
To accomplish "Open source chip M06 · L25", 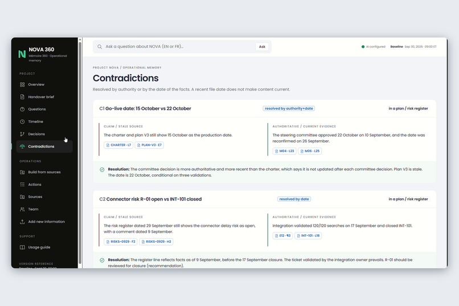I will tap(310, 151).
